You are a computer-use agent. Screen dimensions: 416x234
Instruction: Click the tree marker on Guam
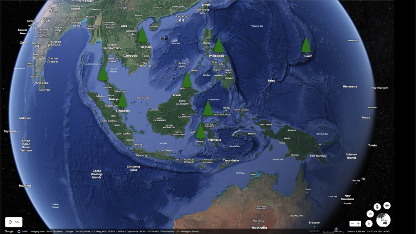[x=306, y=46]
